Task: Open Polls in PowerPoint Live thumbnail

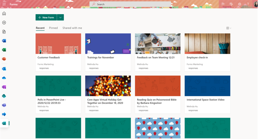Action: coord(58,86)
